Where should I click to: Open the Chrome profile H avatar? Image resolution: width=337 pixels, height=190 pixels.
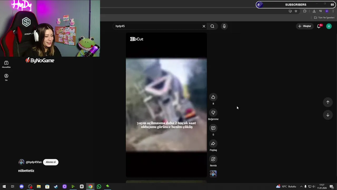point(327,11)
